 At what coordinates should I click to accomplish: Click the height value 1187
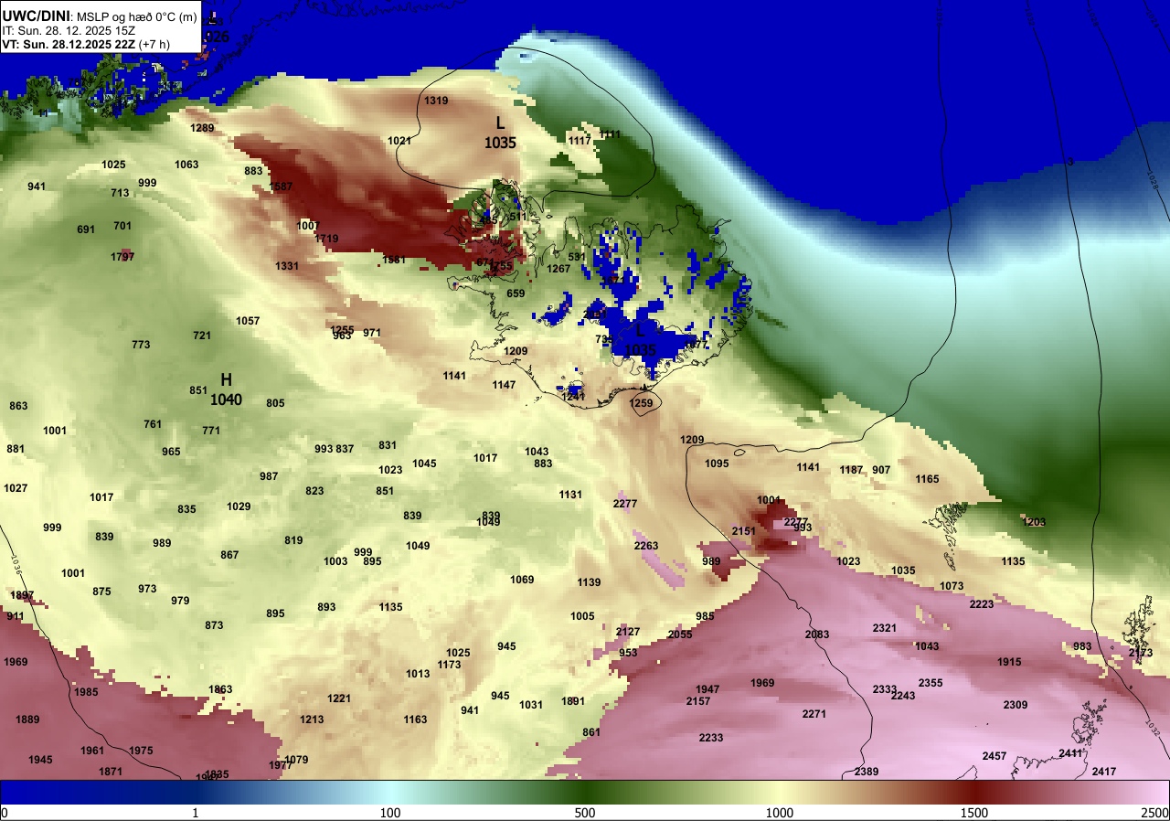click(x=851, y=470)
